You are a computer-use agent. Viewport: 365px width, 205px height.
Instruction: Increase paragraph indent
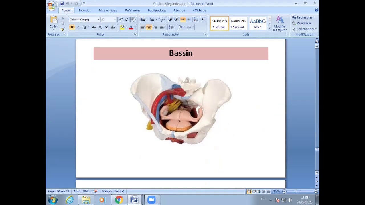point(176,19)
